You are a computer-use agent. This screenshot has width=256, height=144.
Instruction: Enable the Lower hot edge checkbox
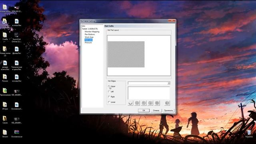pyautogui.click(x=109, y=102)
